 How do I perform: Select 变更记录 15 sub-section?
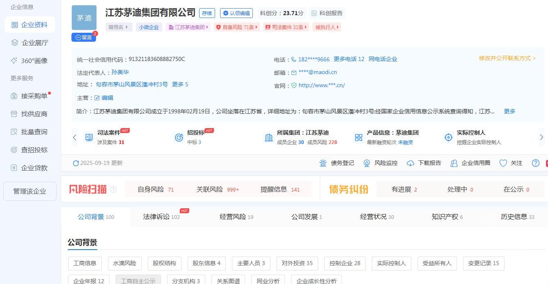[x=484, y=263]
